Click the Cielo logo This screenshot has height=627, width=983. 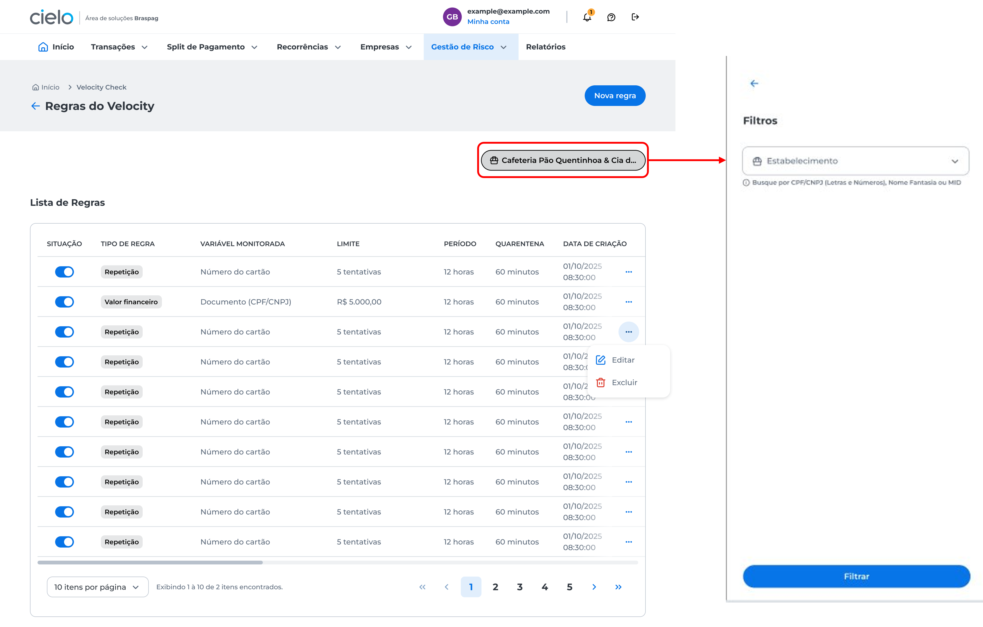pos(51,17)
